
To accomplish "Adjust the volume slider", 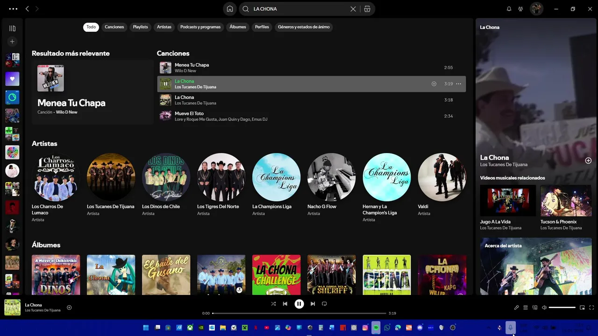I will [x=562, y=308].
